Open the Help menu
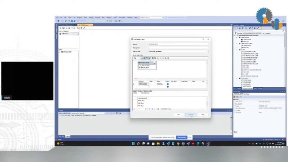The width and height of the screenshot is (288, 162). (136, 18)
